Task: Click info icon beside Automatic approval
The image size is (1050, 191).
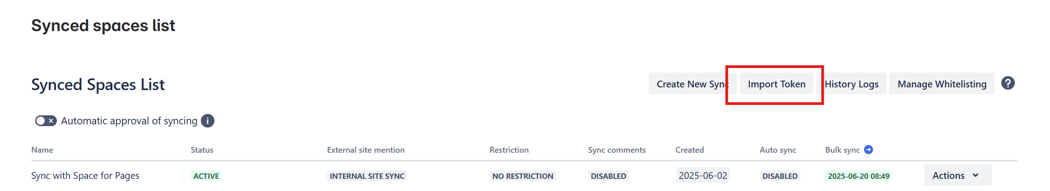Action: pos(208,121)
